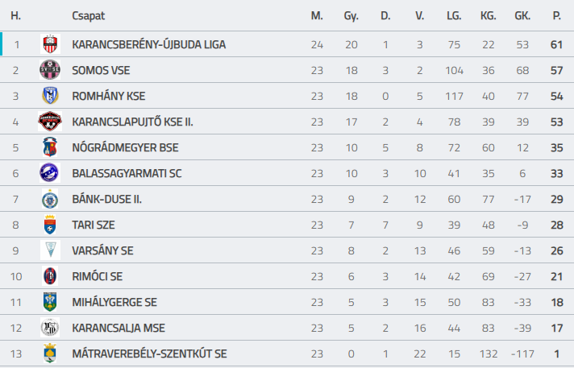Open the Mátraverebély-Szentkút SE team name link
This screenshot has height=368, width=574.
149,354
